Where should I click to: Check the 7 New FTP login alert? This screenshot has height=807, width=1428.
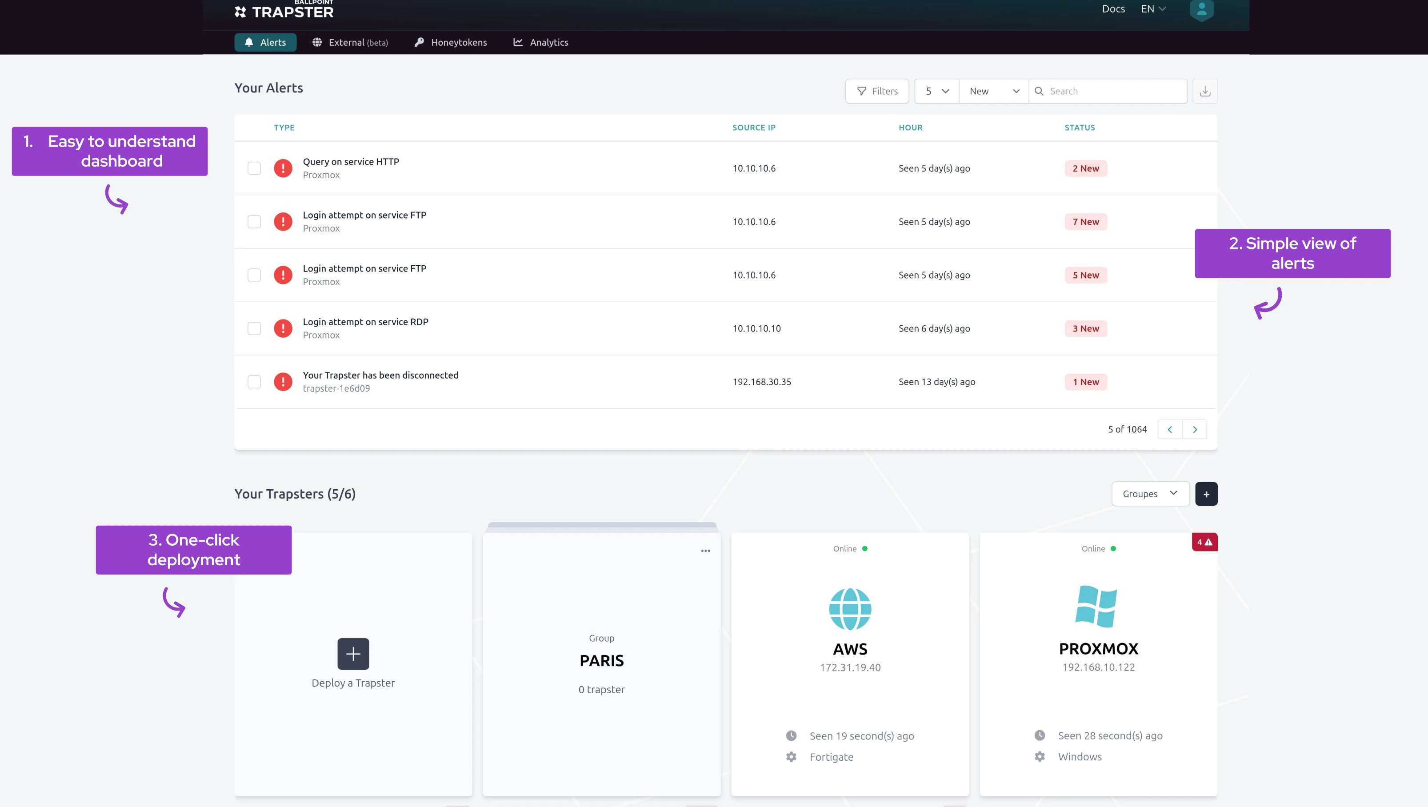point(254,222)
